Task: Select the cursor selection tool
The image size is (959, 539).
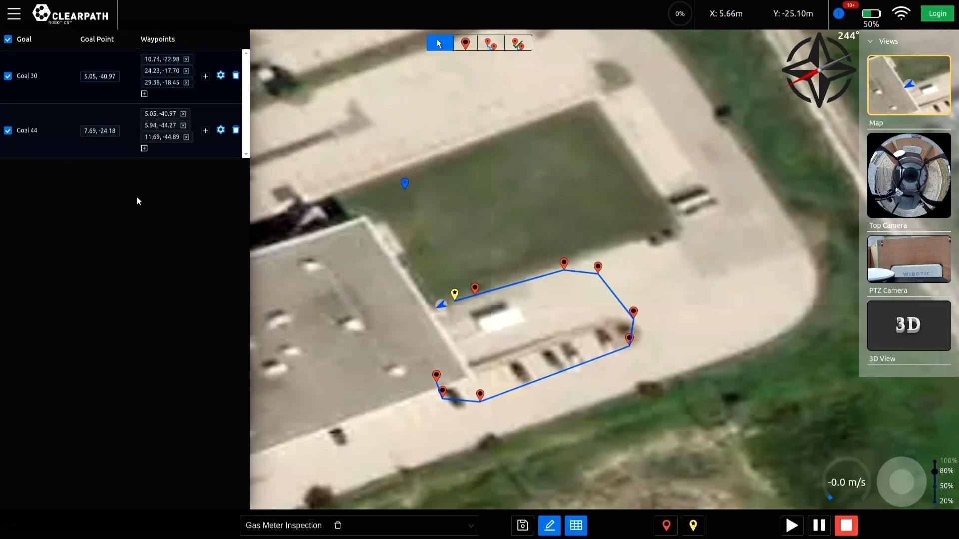Action: tap(440, 43)
